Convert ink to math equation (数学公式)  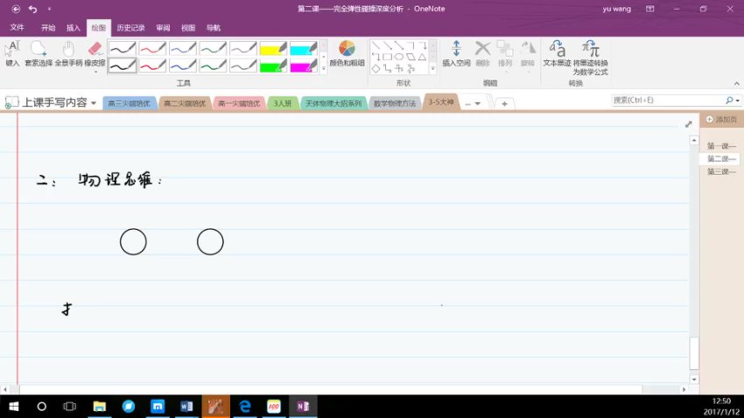coord(591,56)
